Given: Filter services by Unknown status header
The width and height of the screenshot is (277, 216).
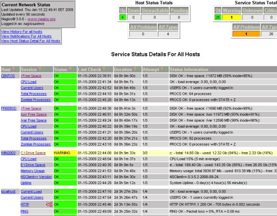Looking at the screenshot, I should 252,11.
